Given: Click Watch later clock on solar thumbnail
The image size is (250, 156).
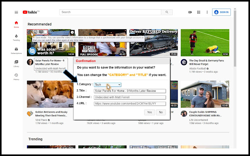Looking at the screenshot, I should point(72,32).
